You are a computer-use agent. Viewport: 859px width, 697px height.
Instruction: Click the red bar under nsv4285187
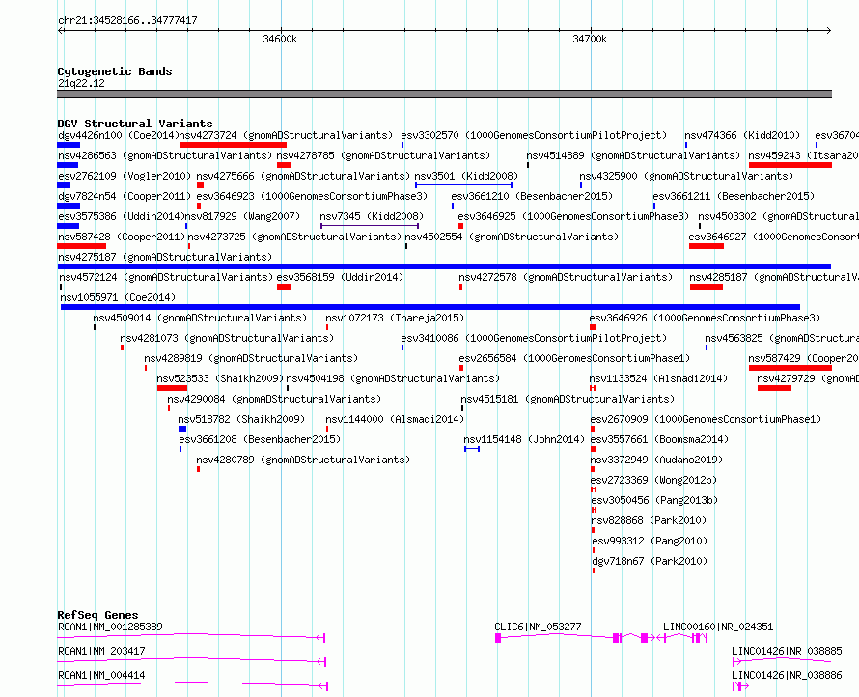707,287
